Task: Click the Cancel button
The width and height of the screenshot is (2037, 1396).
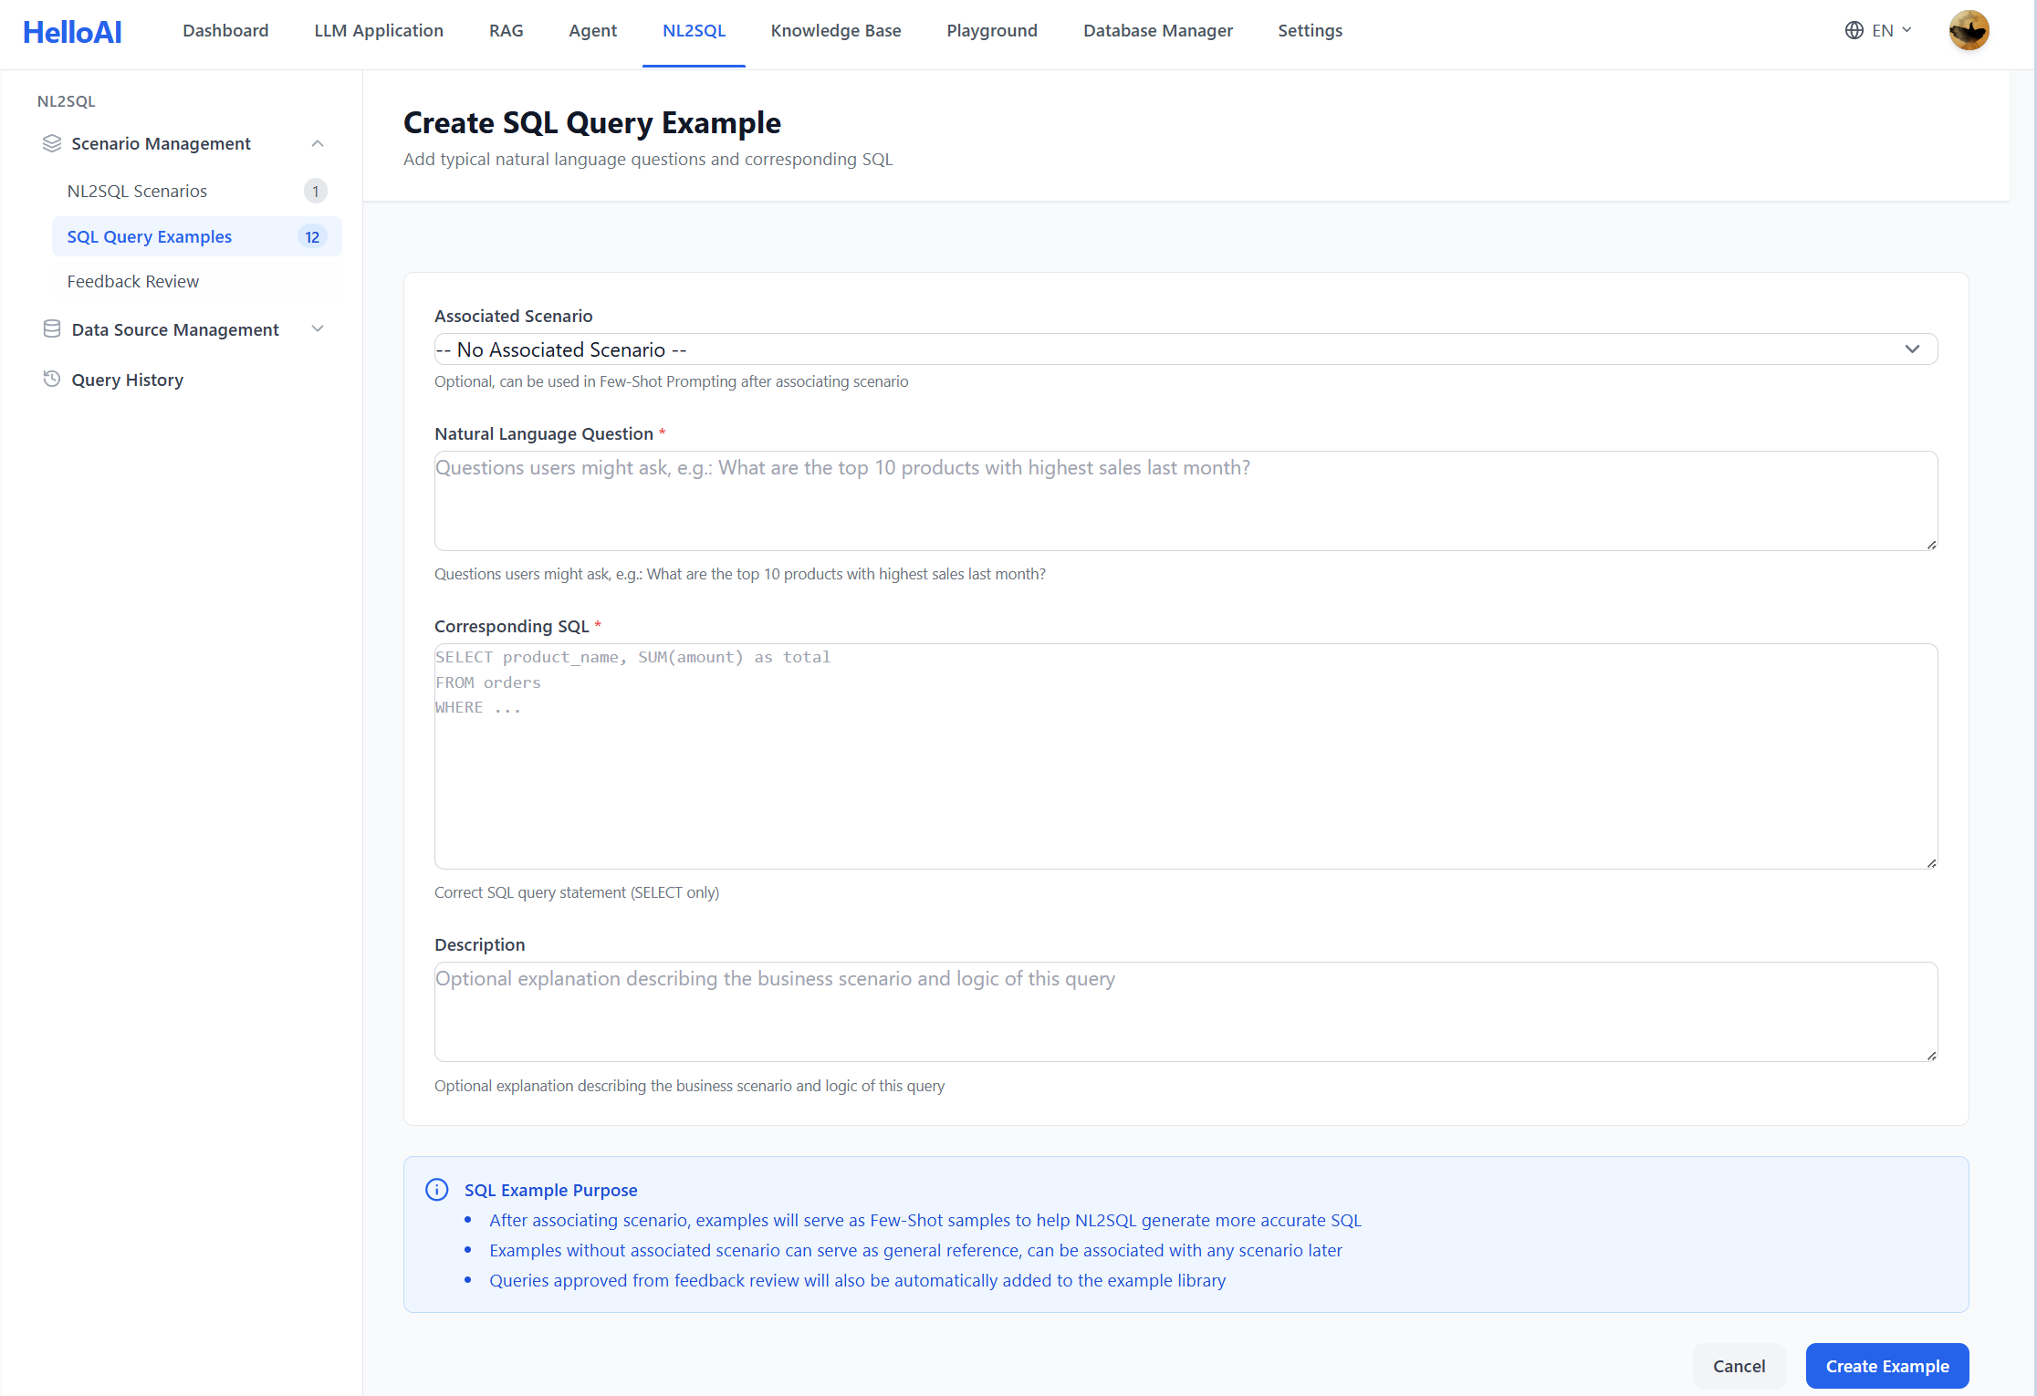Action: pyautogui.click(x=1739, y=1366)
